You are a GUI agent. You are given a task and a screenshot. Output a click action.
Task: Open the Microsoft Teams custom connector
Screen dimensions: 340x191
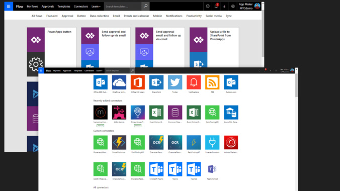[x=156, y=169]
